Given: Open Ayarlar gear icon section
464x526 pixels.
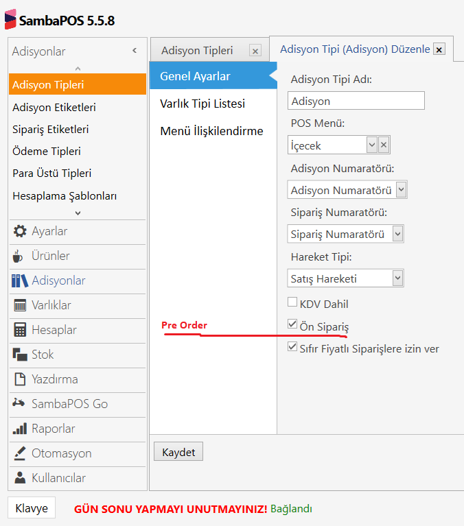Looking at the screenshot, I should point(20,232).
